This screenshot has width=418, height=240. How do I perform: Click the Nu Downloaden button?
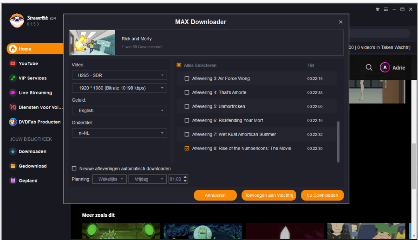tap(322, 195)
